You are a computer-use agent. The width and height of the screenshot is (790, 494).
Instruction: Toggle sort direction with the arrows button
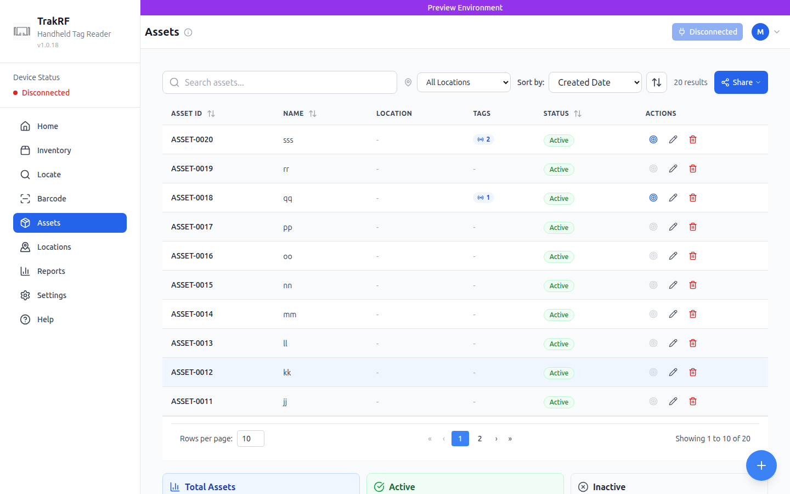[656, 82]
